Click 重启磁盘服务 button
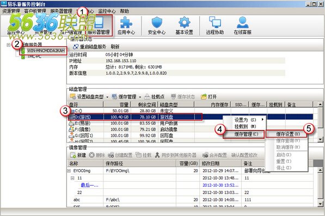The height and width of the screenshot is (216, 325). 89,47
